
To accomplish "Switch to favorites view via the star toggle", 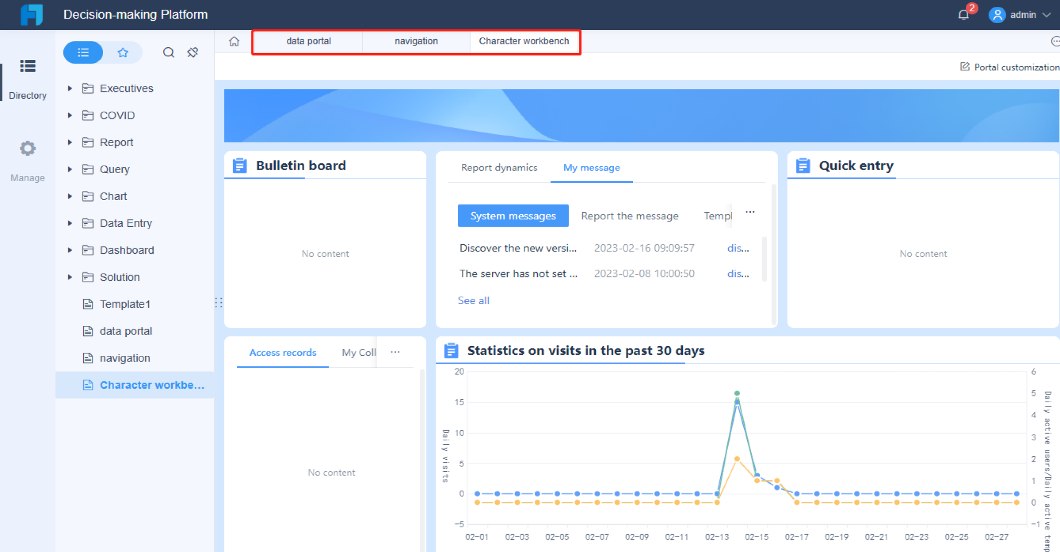I will click(123, 52).
